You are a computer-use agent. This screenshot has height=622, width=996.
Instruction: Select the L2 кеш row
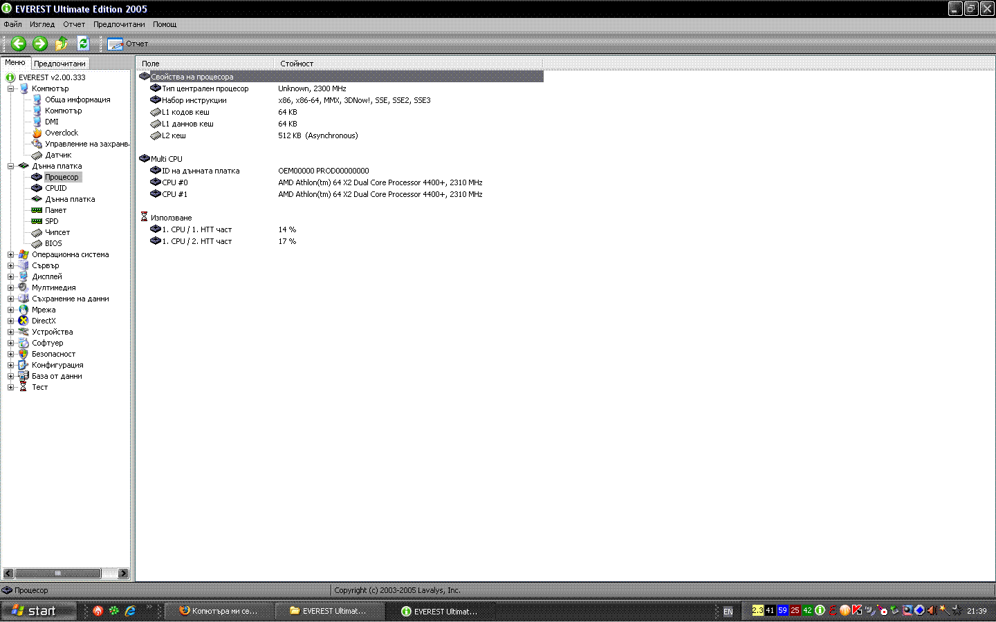341,135
